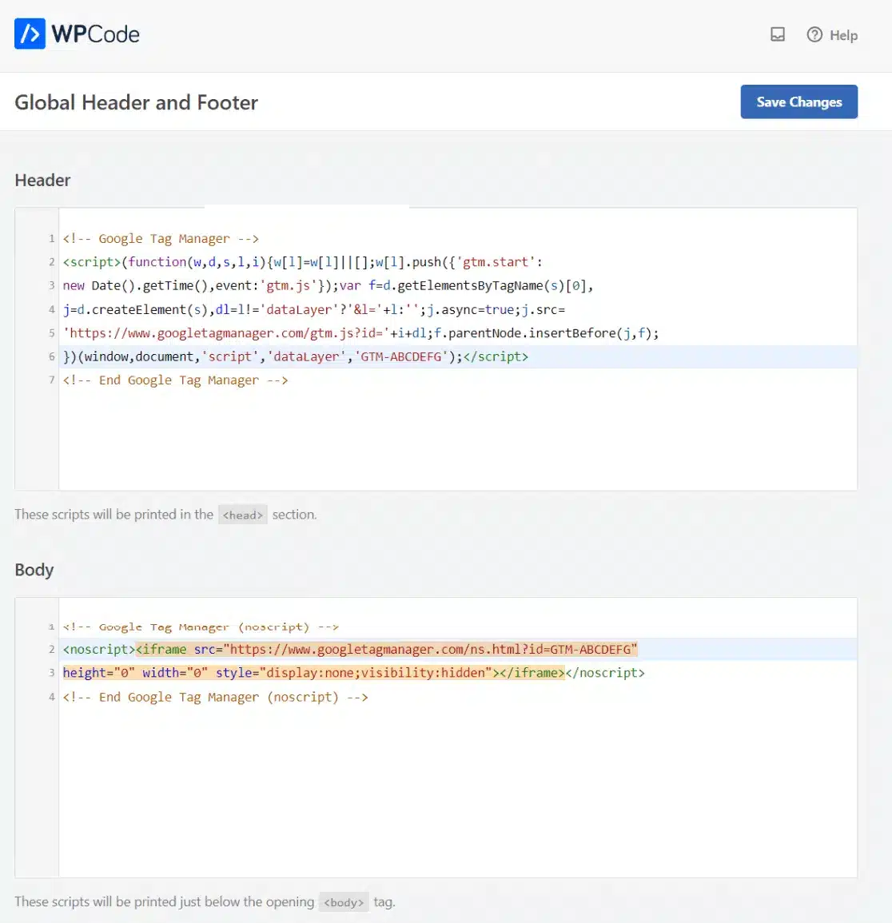Click the Help question mark icon
The height and width of the screenshot is (923, 892).
point(814,34)
